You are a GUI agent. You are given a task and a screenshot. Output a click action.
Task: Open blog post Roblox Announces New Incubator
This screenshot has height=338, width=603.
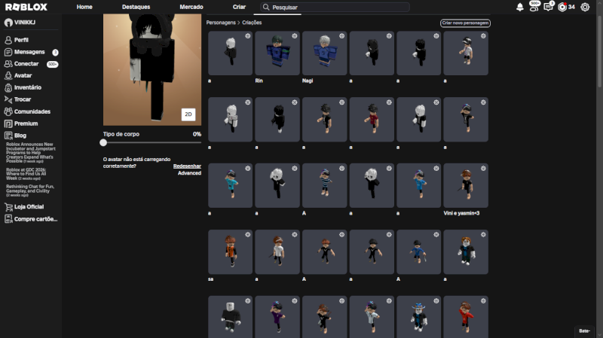[x=31, y=153]
